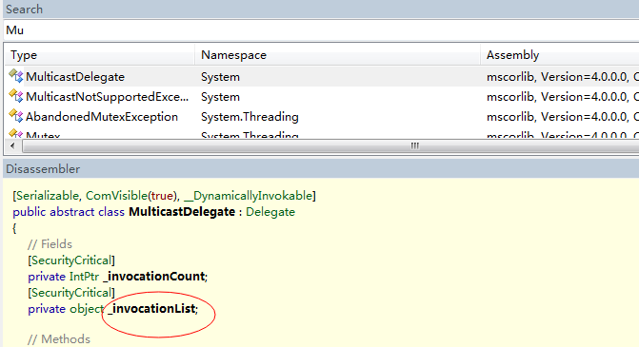Click the _invocationCount field name
639x347 pixels.
(x=154, y=277)
